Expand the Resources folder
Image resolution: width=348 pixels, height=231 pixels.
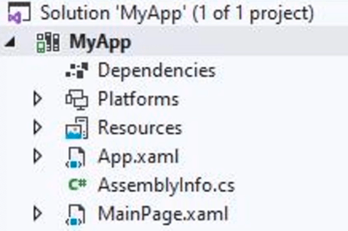[x=38, y=127]
